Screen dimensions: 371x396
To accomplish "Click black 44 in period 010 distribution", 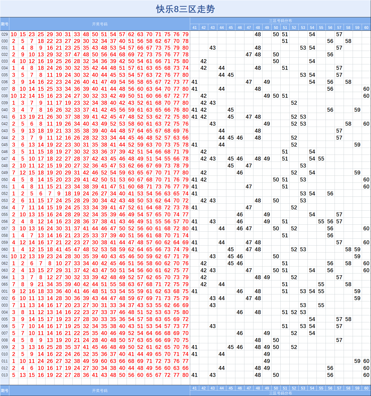I will point(222,354).
